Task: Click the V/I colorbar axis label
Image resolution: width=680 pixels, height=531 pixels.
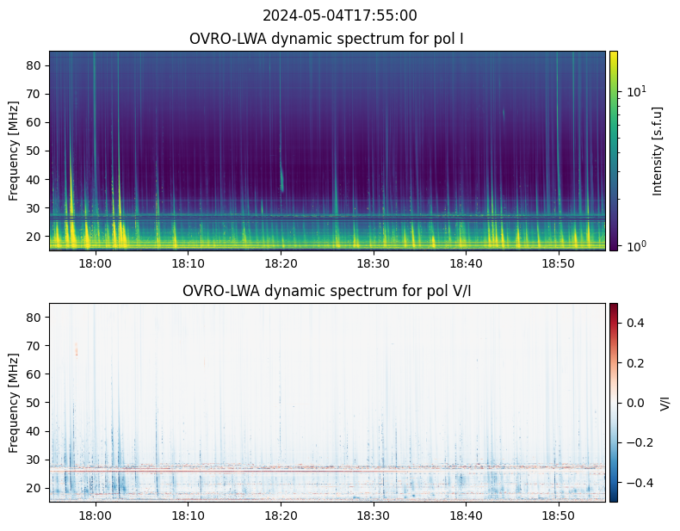Action: [x=665, y=402]
